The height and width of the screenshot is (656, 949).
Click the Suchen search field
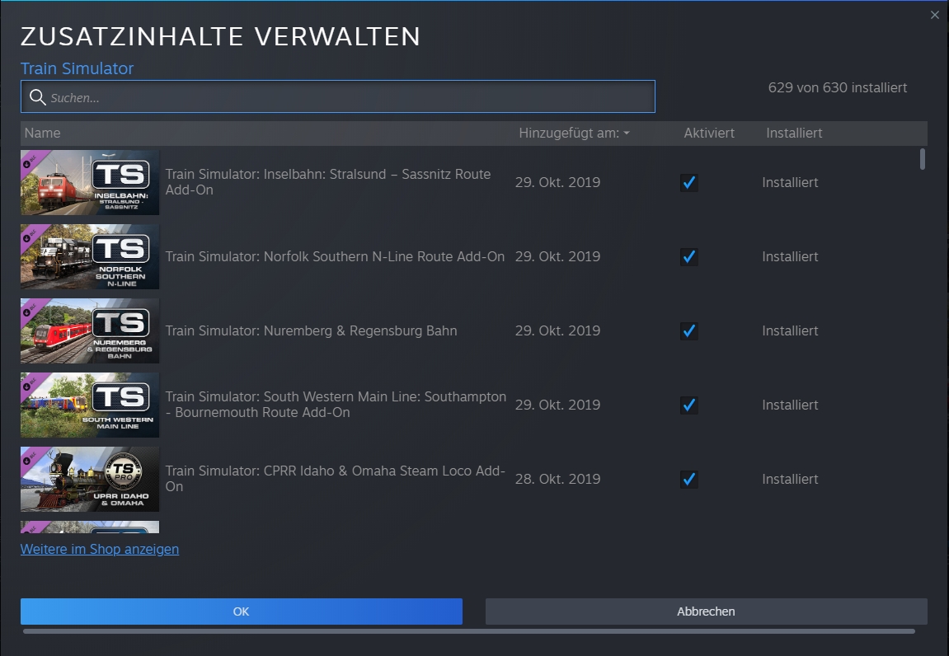(x=338, y=96)
